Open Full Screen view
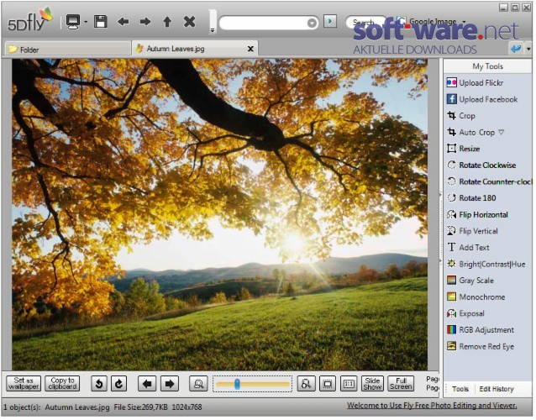The width and height of the screenshot is (536, 420). pyautogui.click(x=401, y=383)
